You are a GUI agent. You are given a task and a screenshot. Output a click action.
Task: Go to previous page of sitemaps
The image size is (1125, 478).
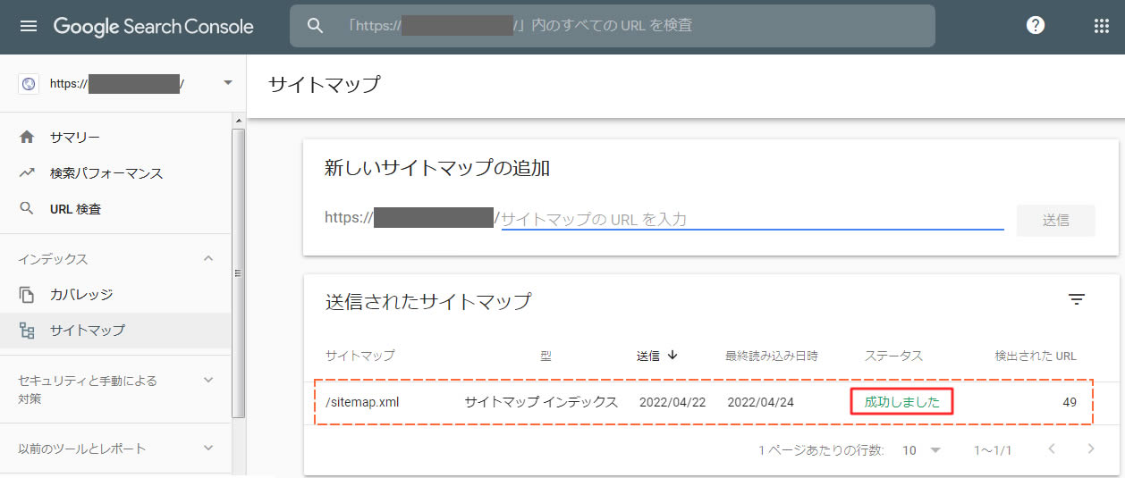(1052, 449)
